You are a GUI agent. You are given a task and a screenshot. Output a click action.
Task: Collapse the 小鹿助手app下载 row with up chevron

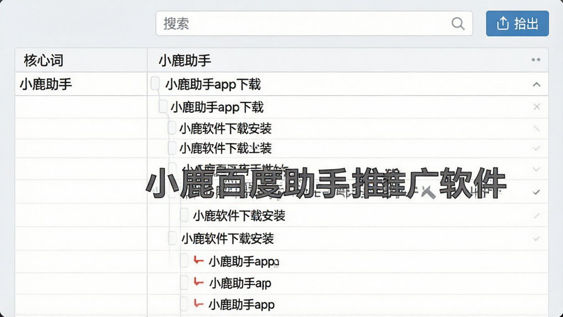pyautogui.click(x=537, y=84)
